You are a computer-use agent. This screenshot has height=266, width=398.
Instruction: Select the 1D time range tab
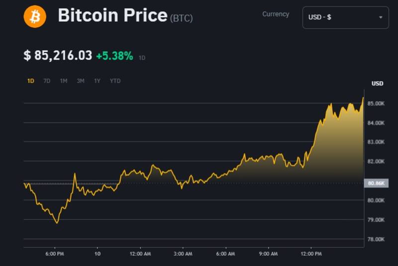coord(30,81)
